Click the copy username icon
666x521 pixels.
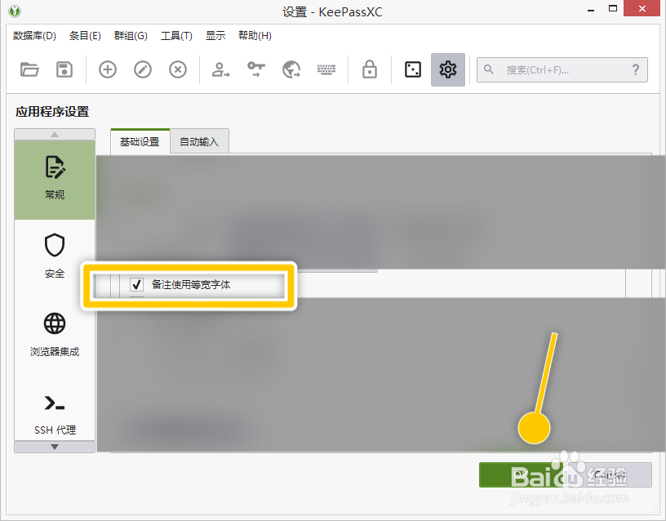tap(219, 69)
